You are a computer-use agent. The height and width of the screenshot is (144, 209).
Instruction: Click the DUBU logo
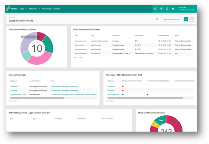13,8
